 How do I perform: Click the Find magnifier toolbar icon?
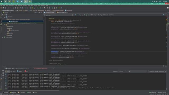tap(20, 8)
